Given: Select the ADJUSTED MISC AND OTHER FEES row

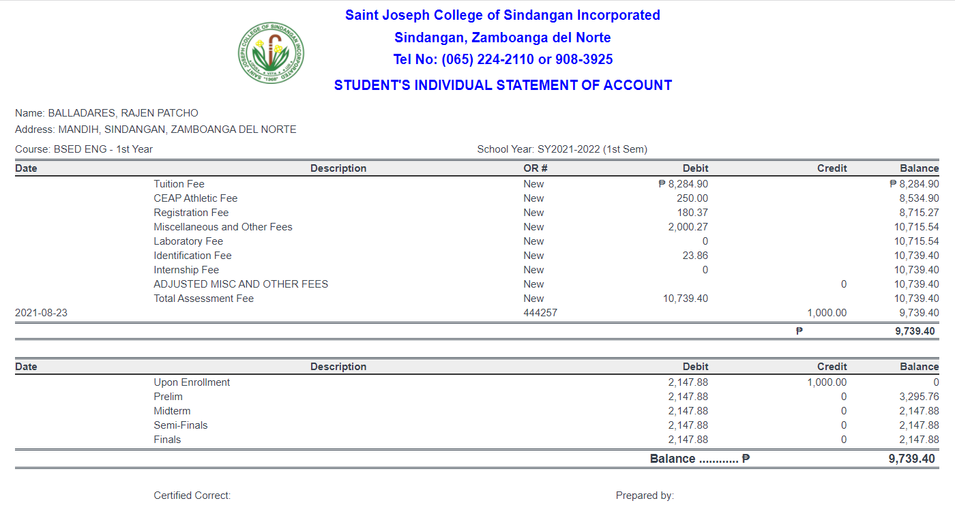Looking at the screenshot, I should tap(241, 284).
